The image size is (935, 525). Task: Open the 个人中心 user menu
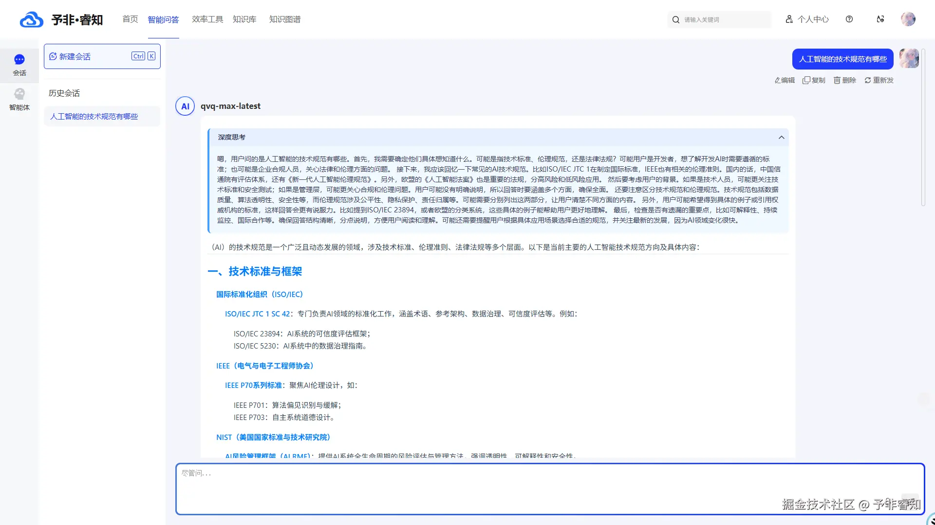coord(807,19)
